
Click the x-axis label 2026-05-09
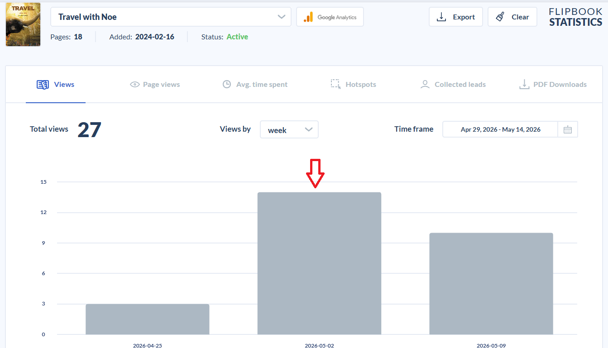click(491, 345)
